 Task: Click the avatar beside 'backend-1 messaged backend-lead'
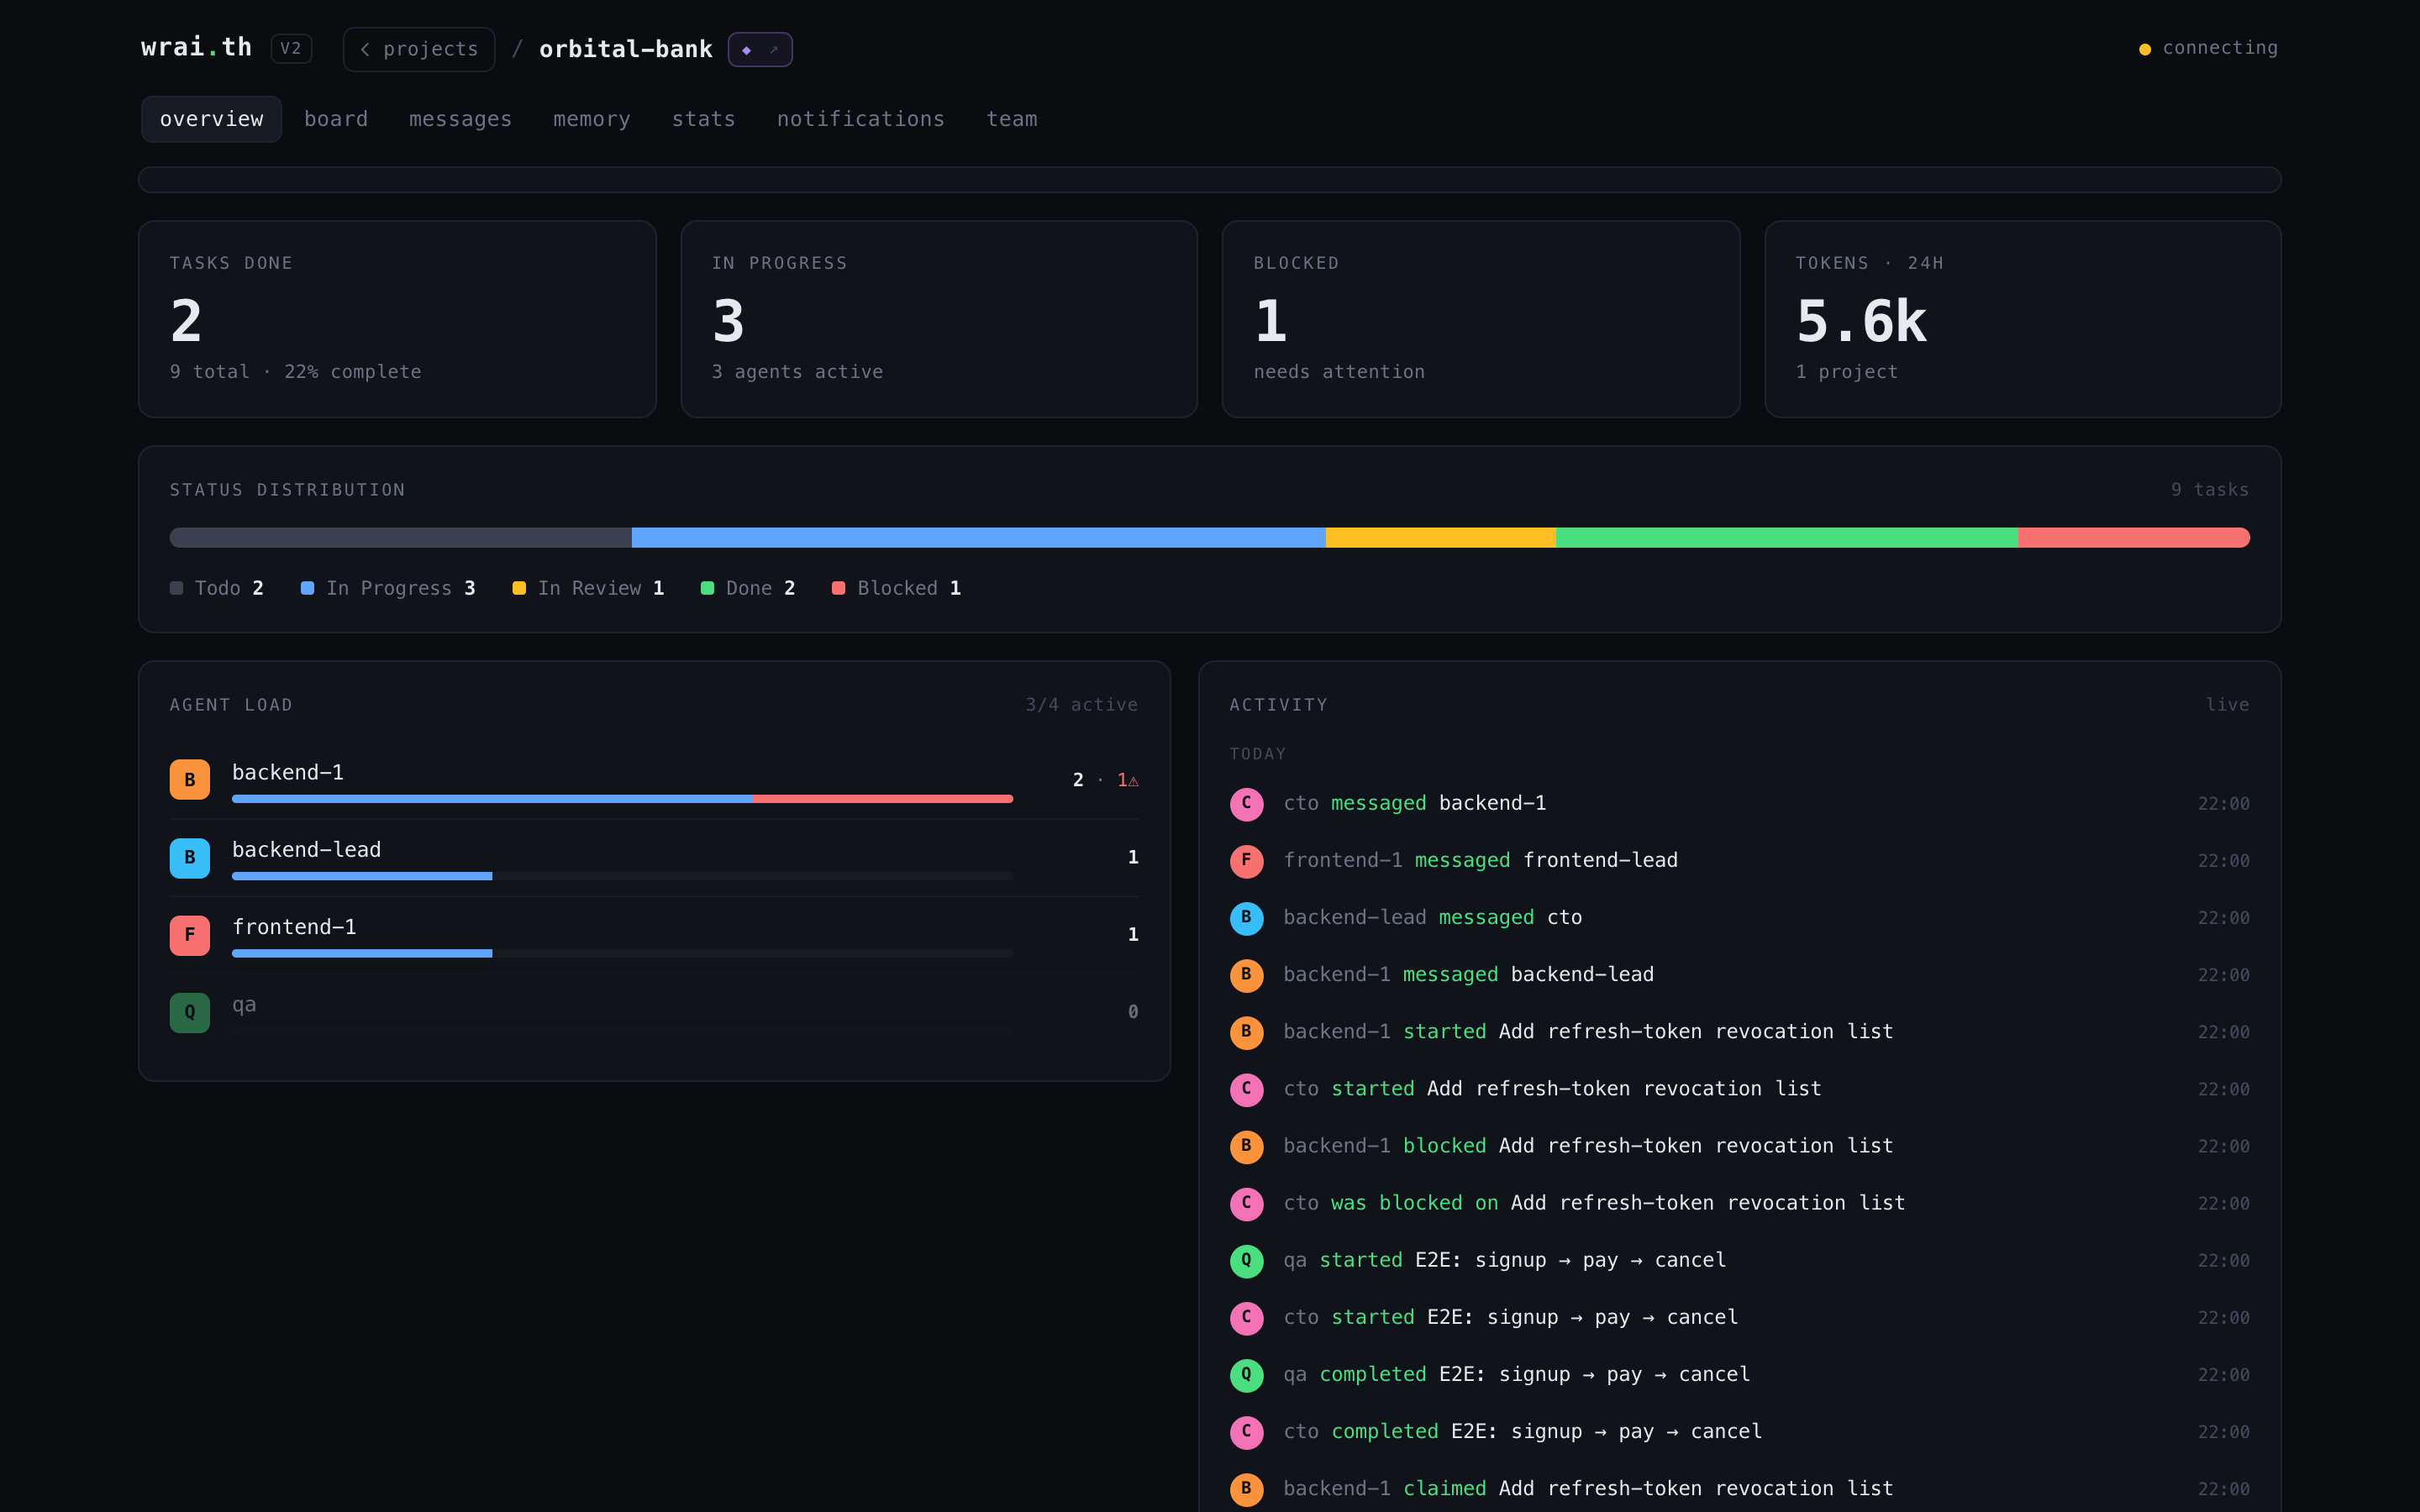(x=1246, y=974)
